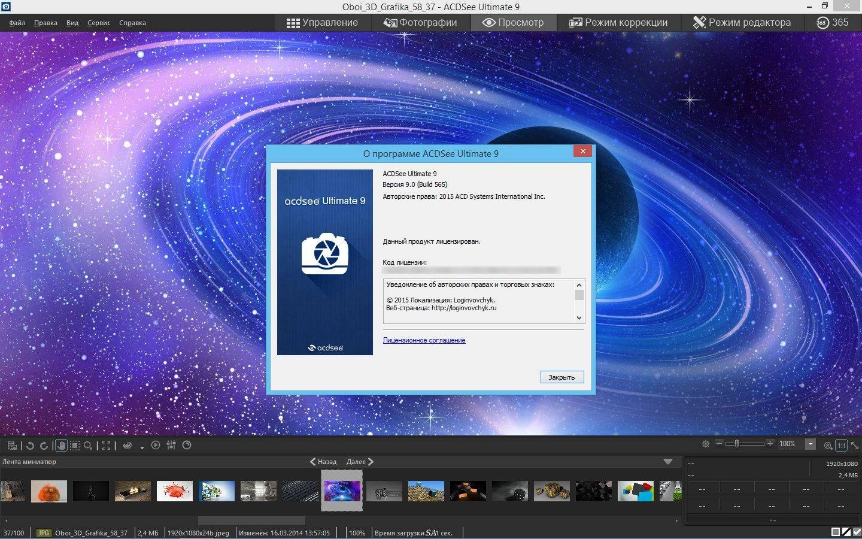862x539 pixels.
Task: Click filmstrip scroll left arrow
Action: (7, 520)
